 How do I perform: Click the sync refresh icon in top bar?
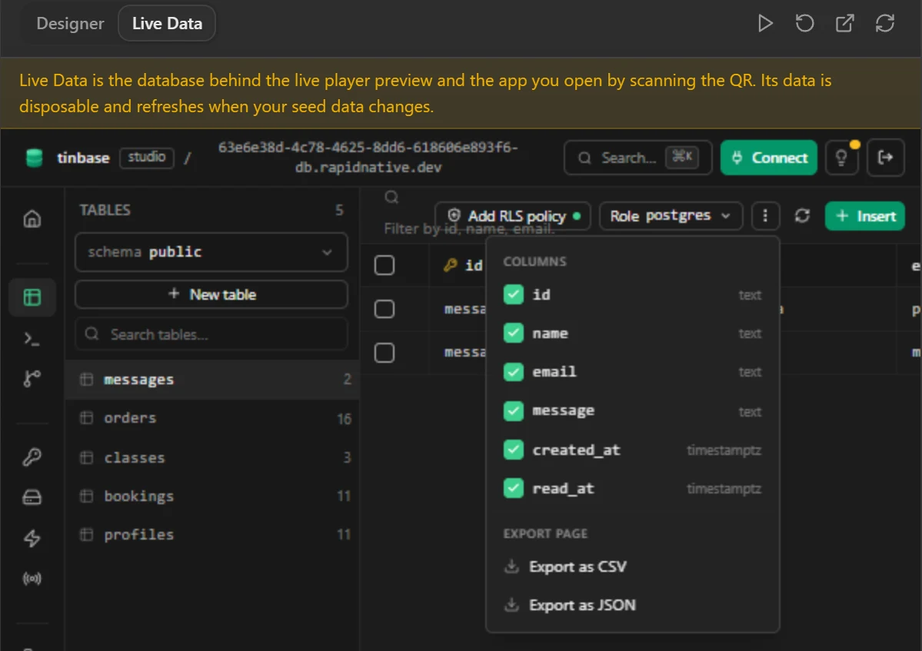[x=884, y=24]
